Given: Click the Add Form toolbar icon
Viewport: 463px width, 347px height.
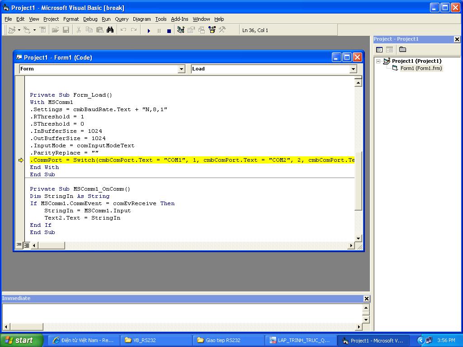Looking at the screenshot, I should point(27,30).
